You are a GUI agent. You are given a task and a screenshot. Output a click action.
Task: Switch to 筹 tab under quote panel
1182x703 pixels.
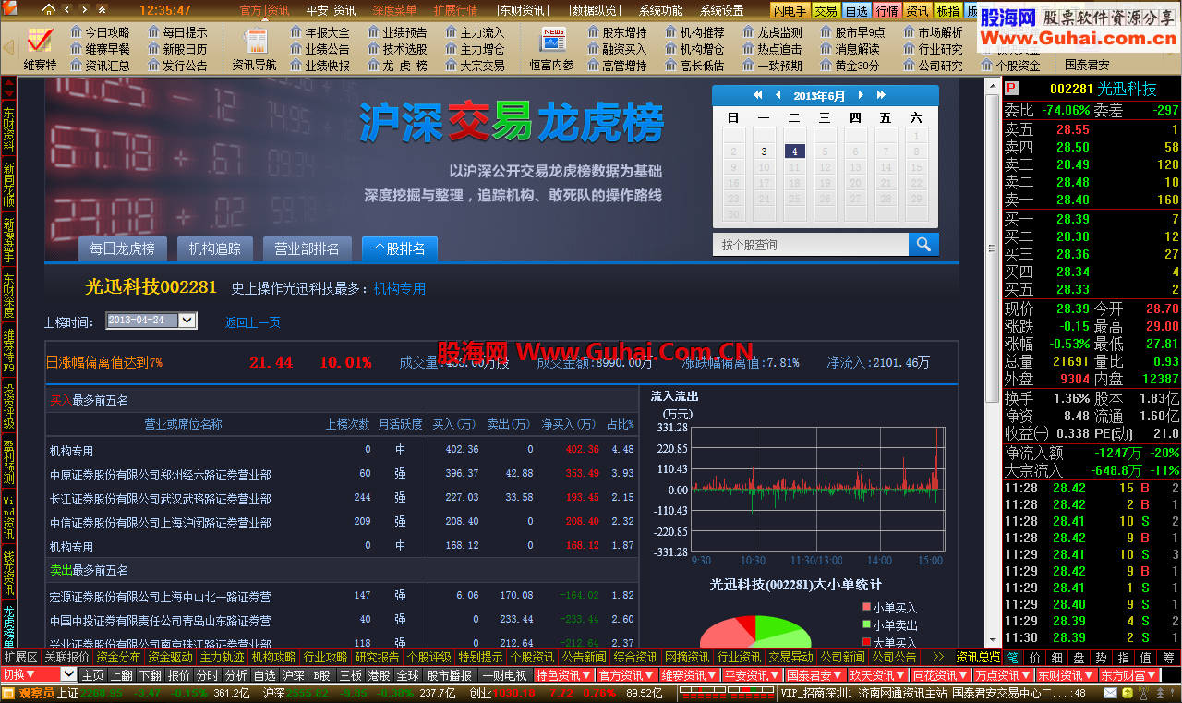[1168, 657]
